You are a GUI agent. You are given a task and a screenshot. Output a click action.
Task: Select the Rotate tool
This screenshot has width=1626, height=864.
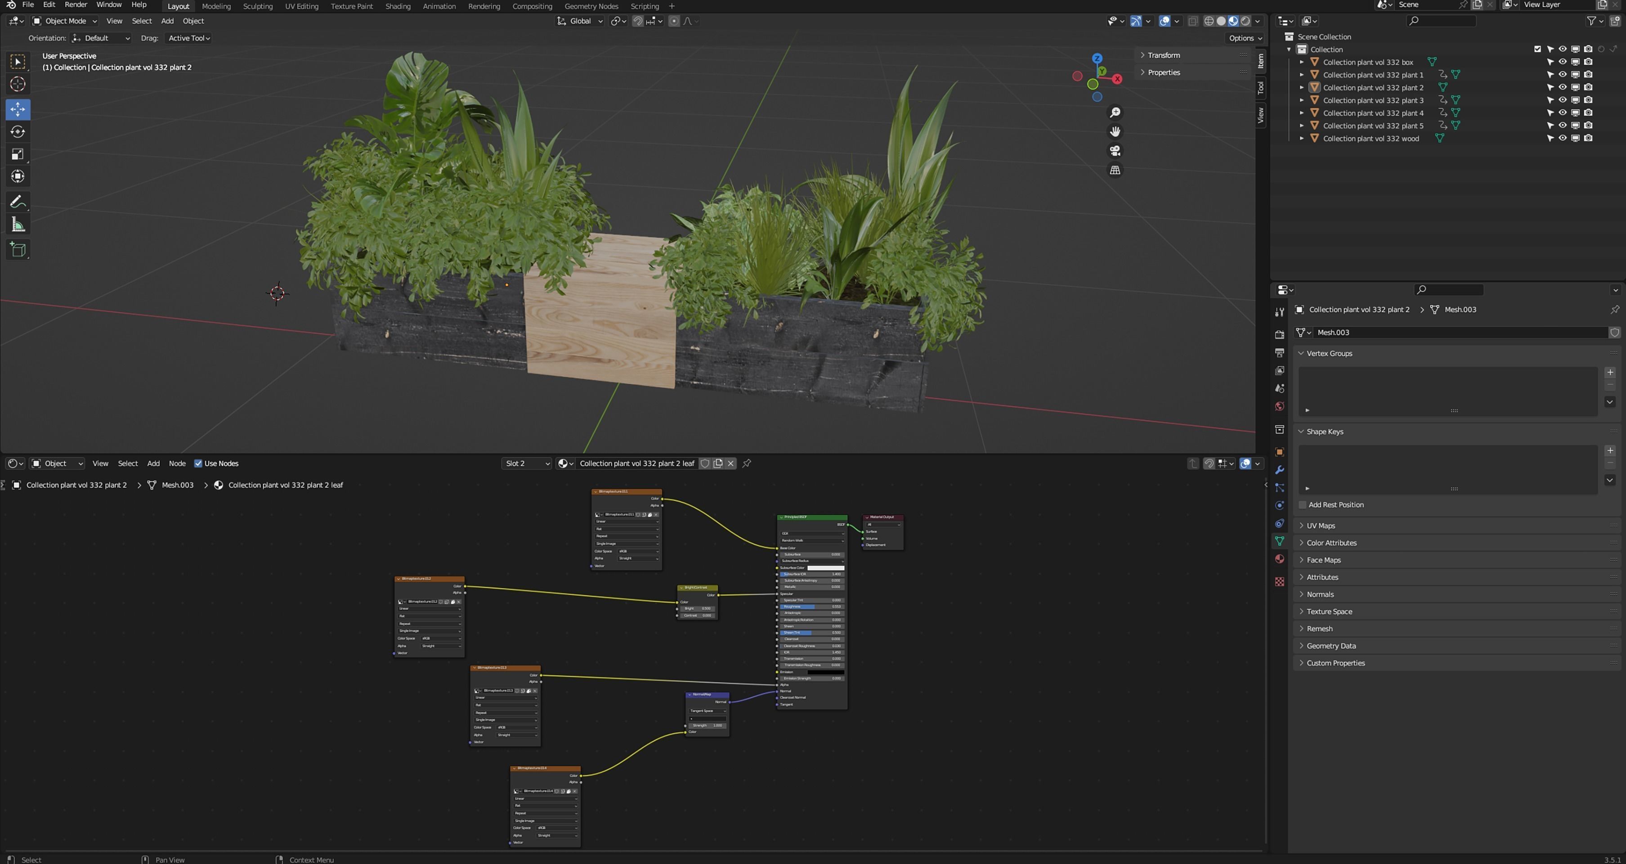pyautogui.click(x=18, y=131)
